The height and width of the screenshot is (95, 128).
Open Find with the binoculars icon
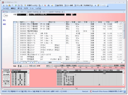[49, 5]
